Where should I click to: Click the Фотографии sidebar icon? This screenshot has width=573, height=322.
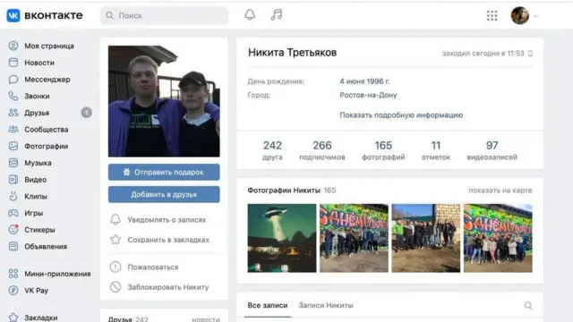point(13,146)
